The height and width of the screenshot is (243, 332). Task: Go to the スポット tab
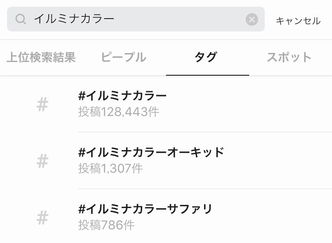click(289, 57)
